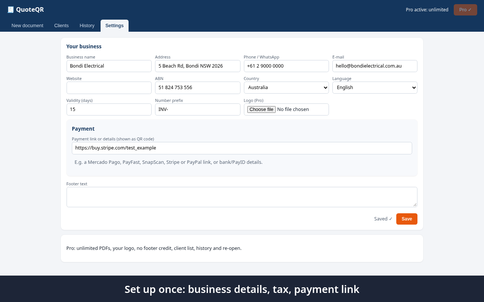This screenshot has height=302, width=484.
Task: Click the 'Payment' section heading
Action: (x=83, y=129)
